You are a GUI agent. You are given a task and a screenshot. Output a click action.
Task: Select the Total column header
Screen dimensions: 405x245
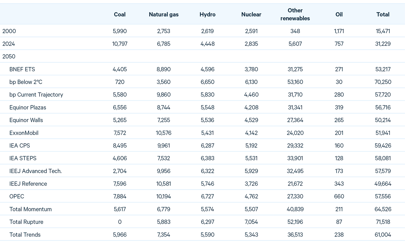383,15
